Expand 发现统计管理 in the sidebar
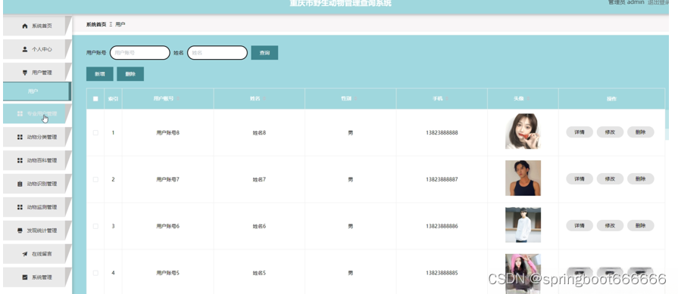The width and height of the screenshot is (678, 294). click(x=37, y=231)
